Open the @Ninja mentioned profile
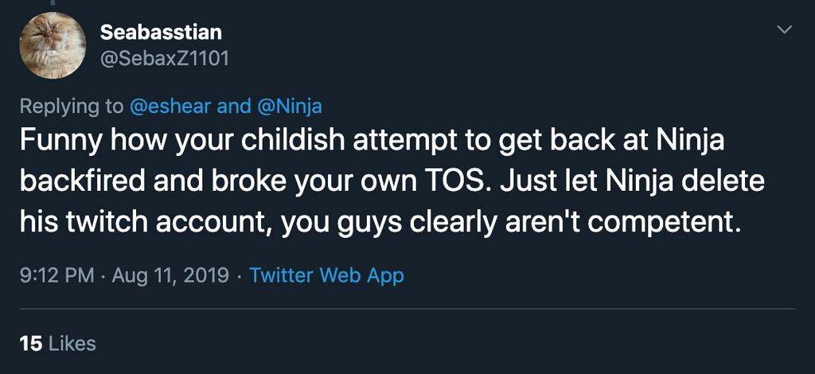This screenshot has height=374, width=815. [x=290, y=106]
